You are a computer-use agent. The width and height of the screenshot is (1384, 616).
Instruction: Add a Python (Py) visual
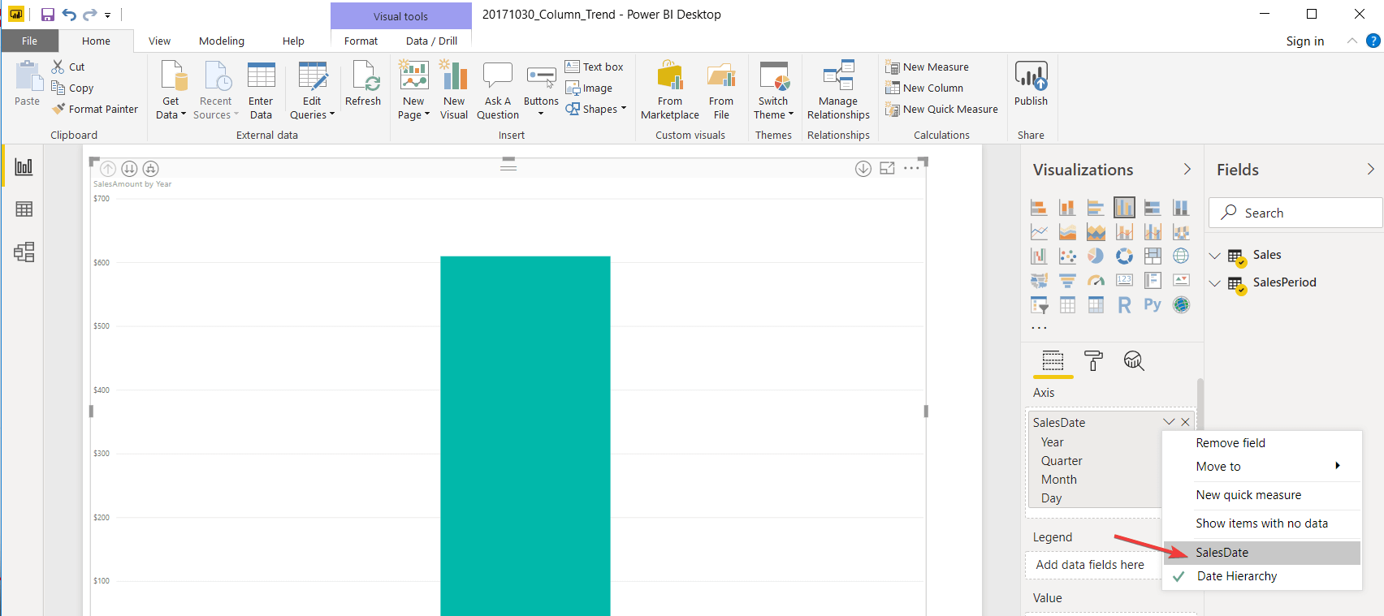pos(1153,305)
